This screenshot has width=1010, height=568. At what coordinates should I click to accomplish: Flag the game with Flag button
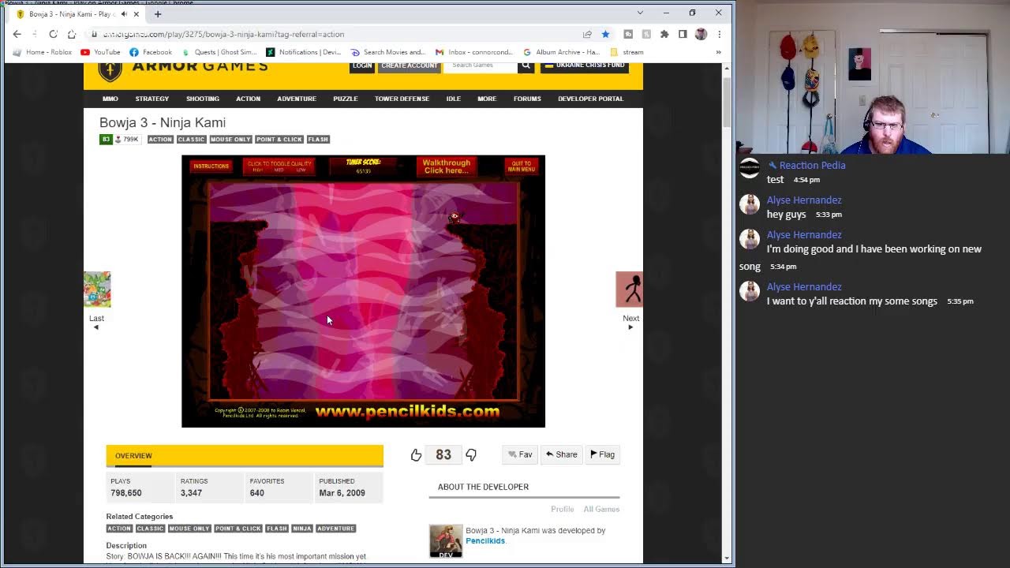tap(602, 454)
